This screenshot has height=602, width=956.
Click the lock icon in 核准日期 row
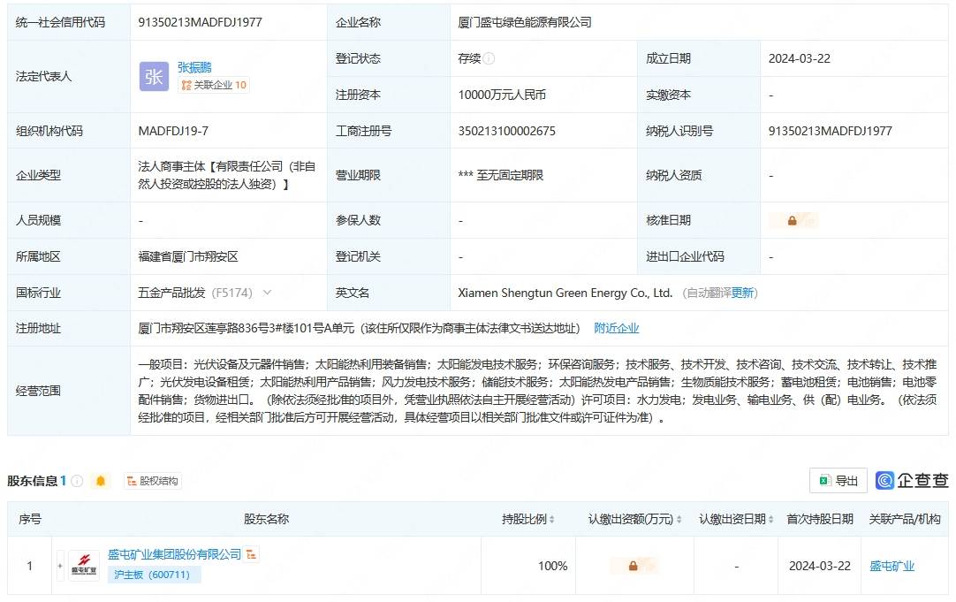(793, 220)
